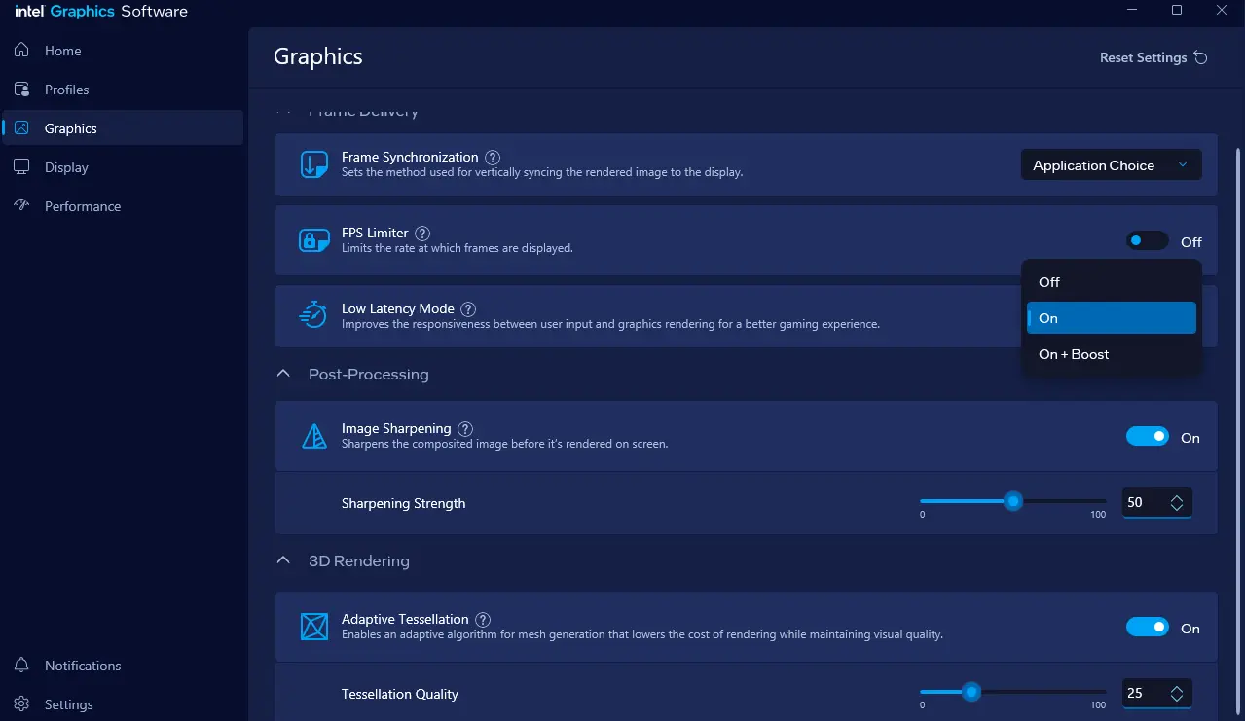Open the Profiles page
Viewport: 1245px width, 721px height.
pos(123,90)
